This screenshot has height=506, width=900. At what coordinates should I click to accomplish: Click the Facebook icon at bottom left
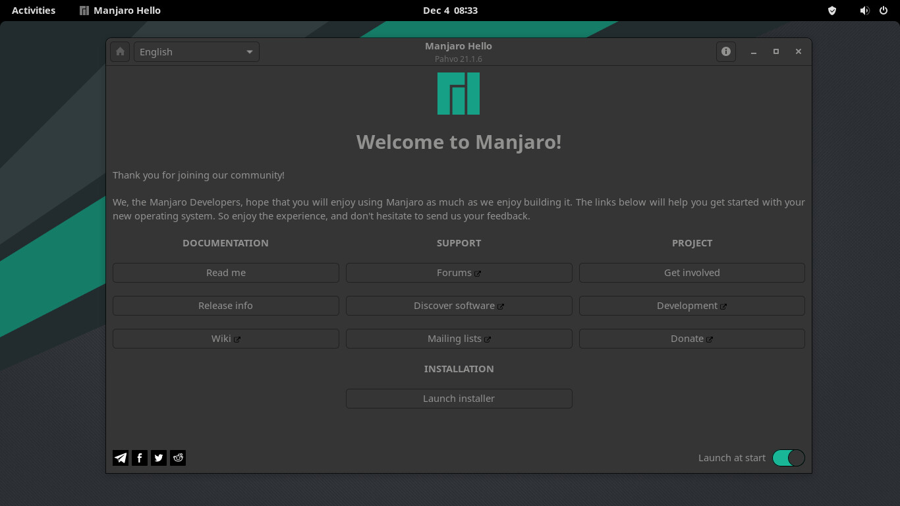[140, 458]
